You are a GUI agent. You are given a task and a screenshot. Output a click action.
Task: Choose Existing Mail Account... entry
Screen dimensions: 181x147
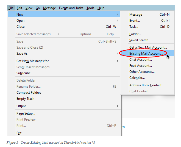click(x=147, y=54)
